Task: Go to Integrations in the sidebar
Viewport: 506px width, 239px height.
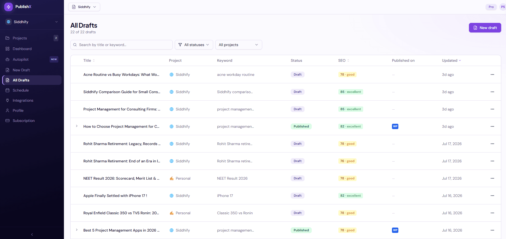Action: pos(32,100)
